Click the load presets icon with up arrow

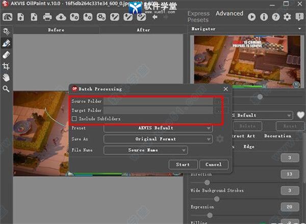tap(74, 17)
